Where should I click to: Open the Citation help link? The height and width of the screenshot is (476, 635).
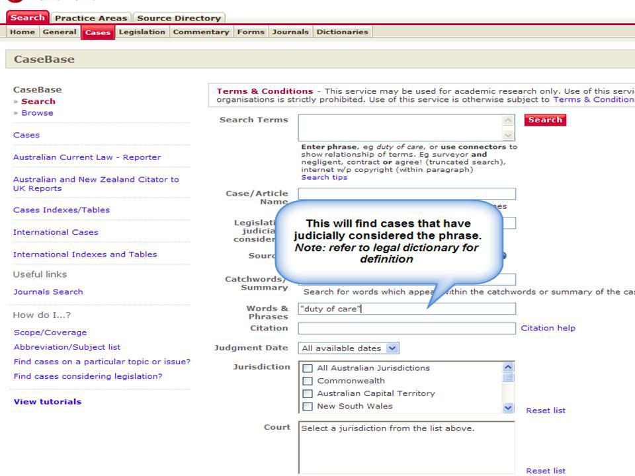(x=548, y=328)
